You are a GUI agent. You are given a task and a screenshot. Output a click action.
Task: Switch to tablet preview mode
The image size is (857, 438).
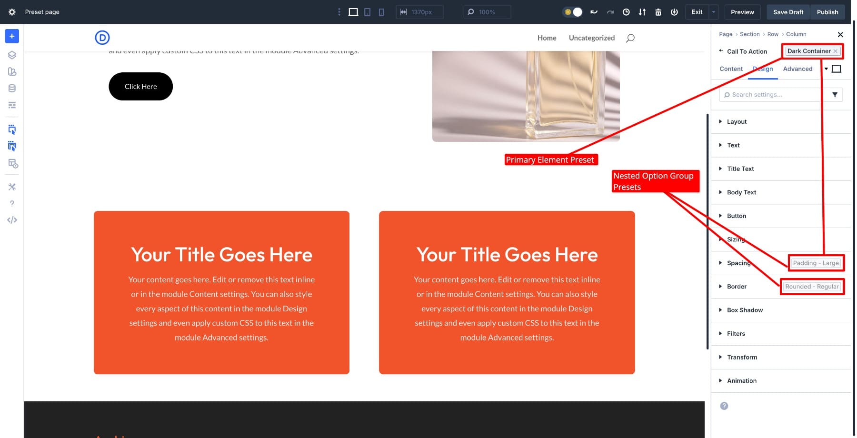(367, 11)
